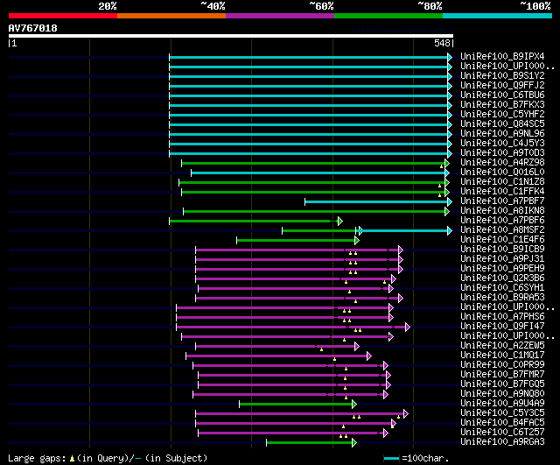Select the UniRef100_A2ZEW5 label
The image size is (560, 465).
coord(502,346)
